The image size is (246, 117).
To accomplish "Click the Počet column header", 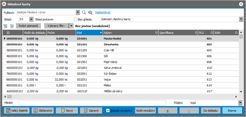I will pos(60,32).
